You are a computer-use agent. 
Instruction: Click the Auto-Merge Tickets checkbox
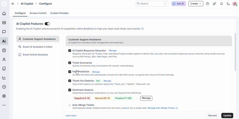[70, 105]
